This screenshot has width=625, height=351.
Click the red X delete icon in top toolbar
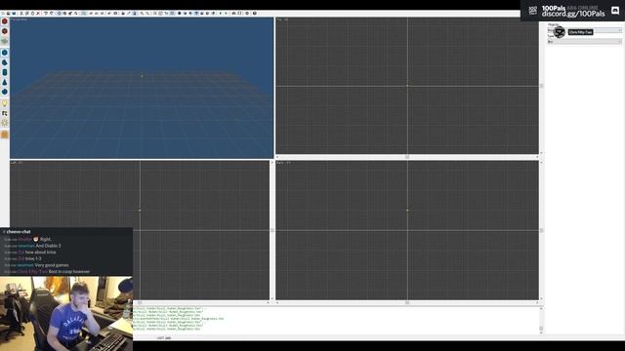[38, 13]
